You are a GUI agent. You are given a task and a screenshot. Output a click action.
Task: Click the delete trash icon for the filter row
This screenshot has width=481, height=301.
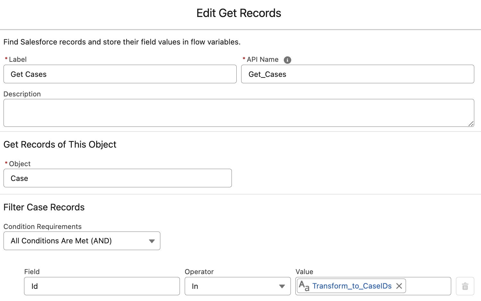click(x=465, y=286)
